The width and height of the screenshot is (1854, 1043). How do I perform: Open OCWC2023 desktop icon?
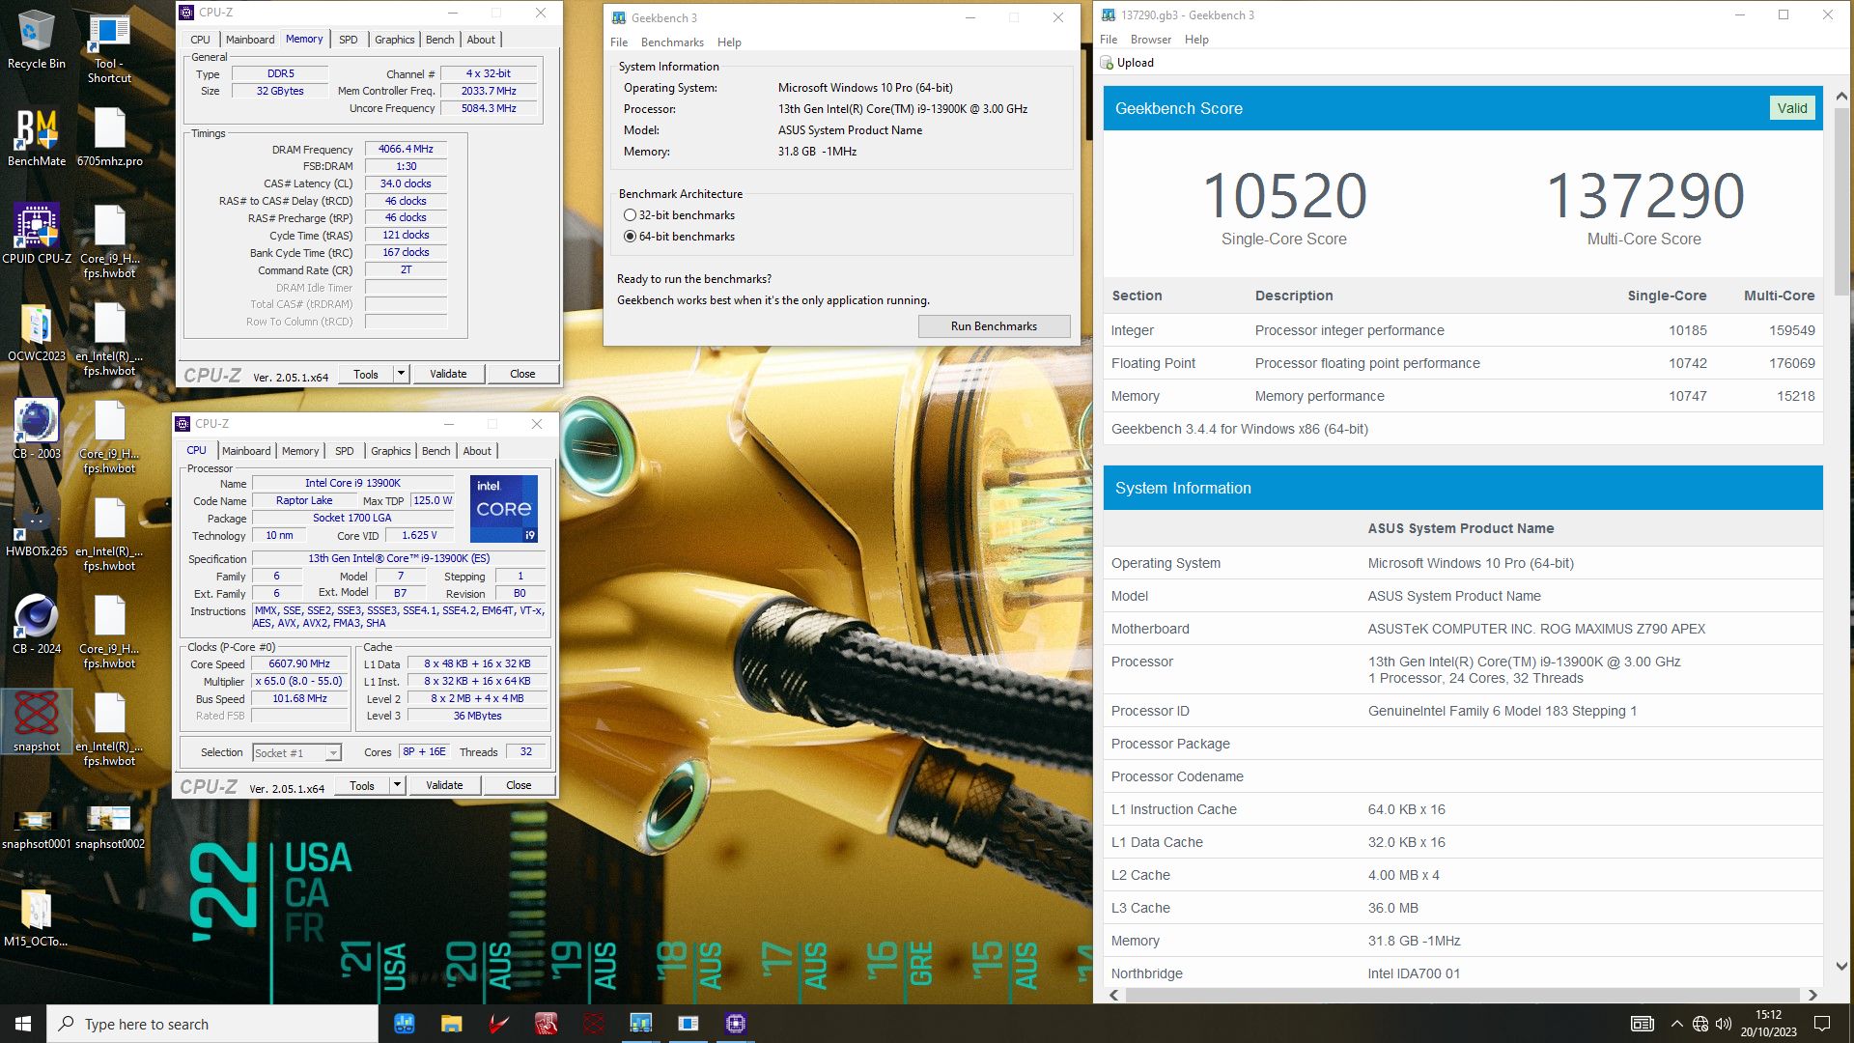(x=36, y=330)
